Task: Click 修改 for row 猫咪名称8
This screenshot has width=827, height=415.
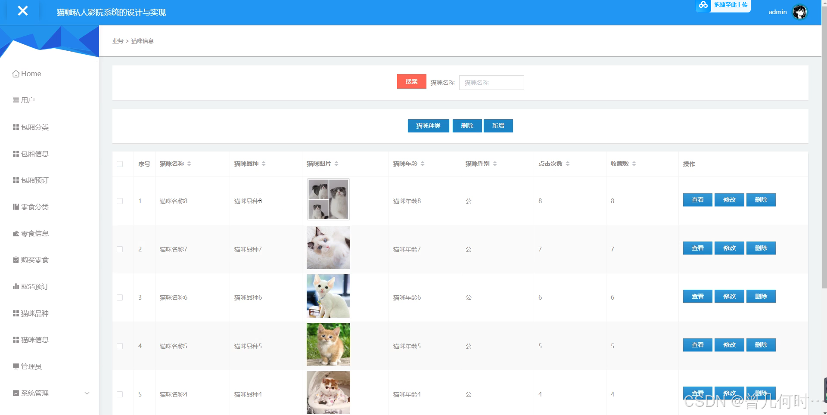Action: 729,200
